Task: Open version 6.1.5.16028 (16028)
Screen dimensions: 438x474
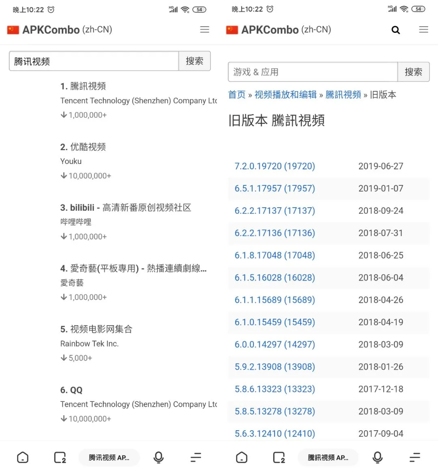Action: coord(275,277)
